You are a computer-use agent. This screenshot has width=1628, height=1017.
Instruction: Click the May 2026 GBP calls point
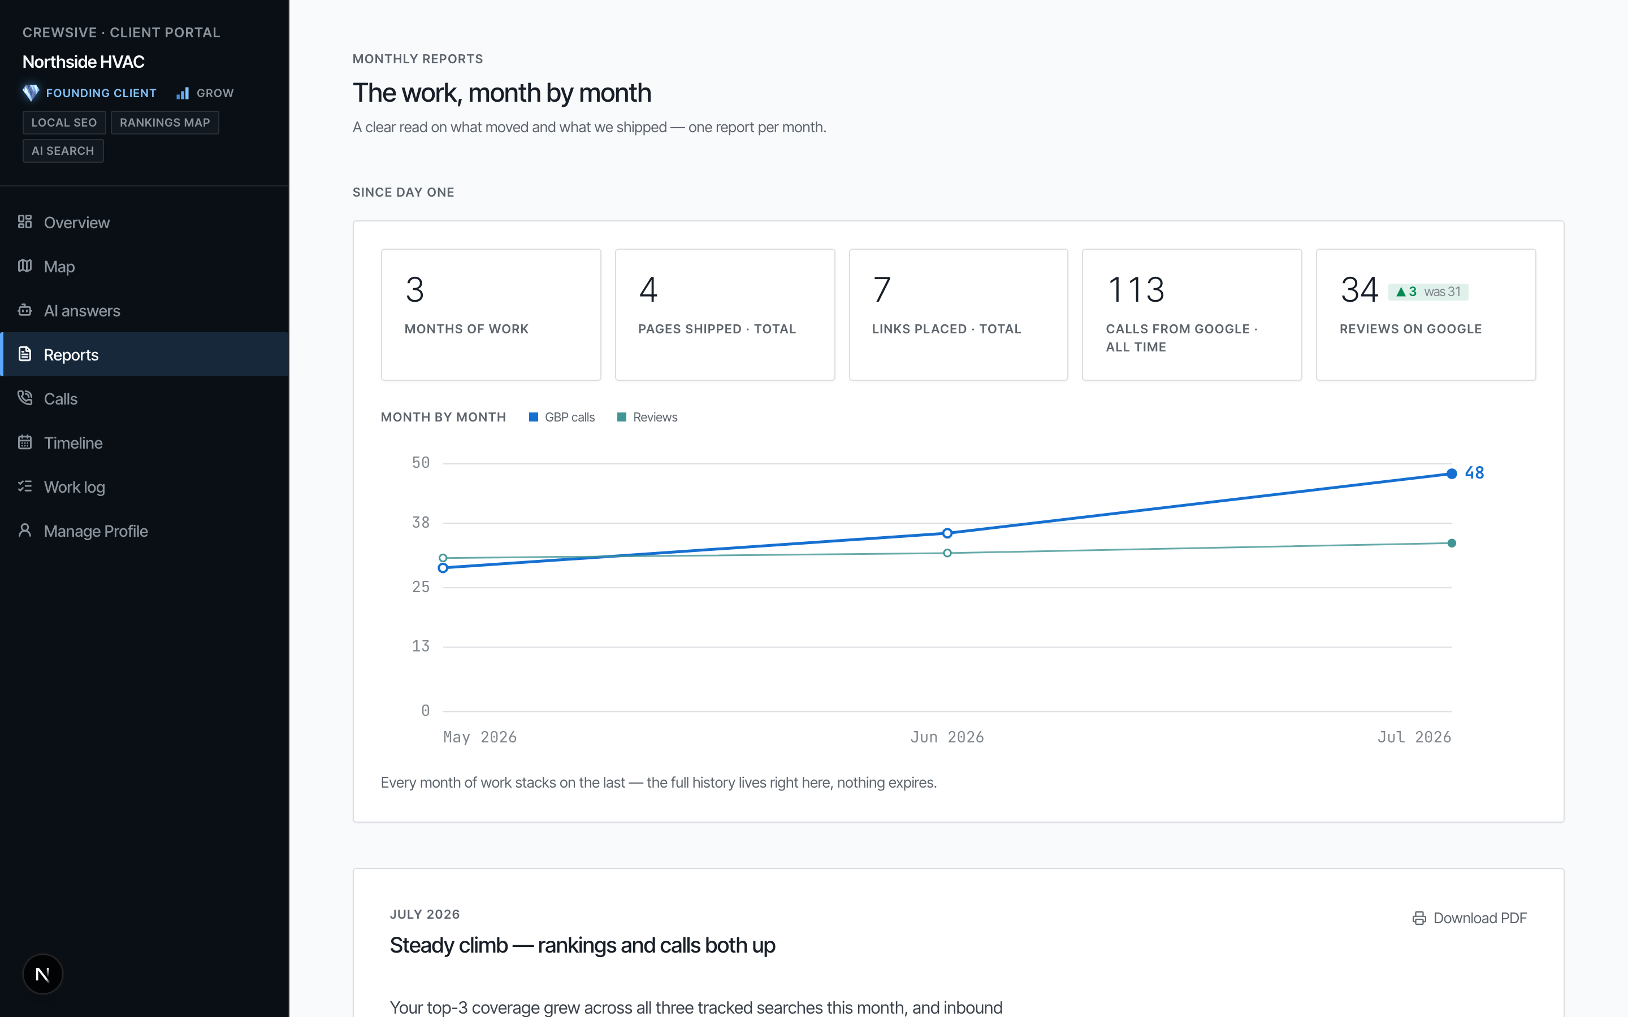(x=443, y=568)
